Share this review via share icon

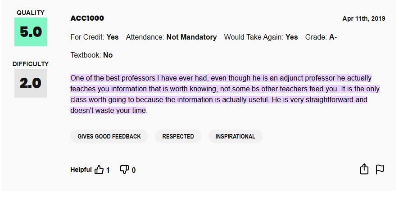pyautogui.click(x=364, y=169)
